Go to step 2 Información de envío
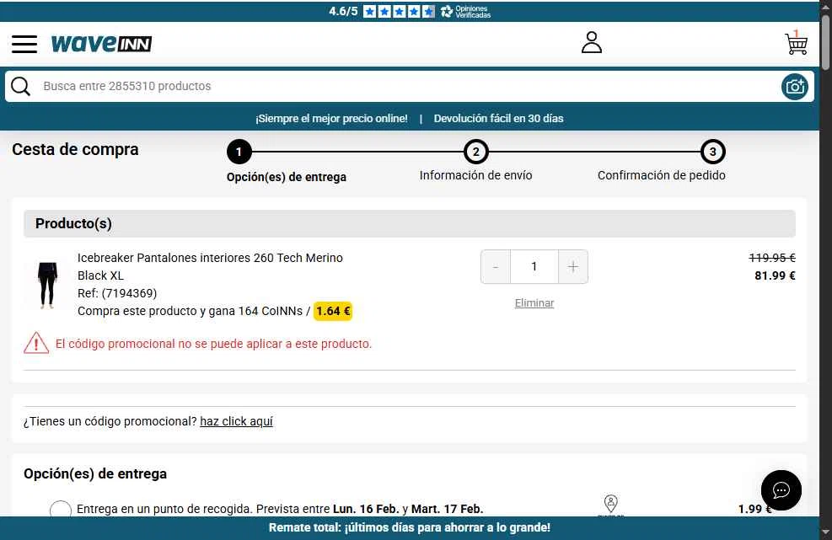Image resolution: width=832 pixels, height=540 pixels. [476, 152]
